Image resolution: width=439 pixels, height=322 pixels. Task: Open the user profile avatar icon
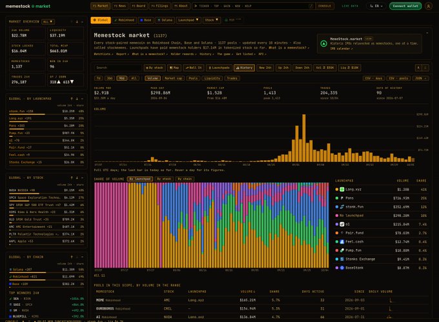click(428, 6)
